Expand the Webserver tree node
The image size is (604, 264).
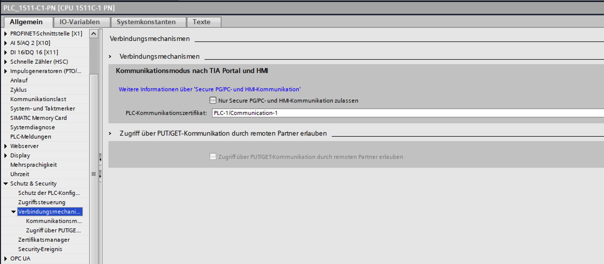coord(6,146)
